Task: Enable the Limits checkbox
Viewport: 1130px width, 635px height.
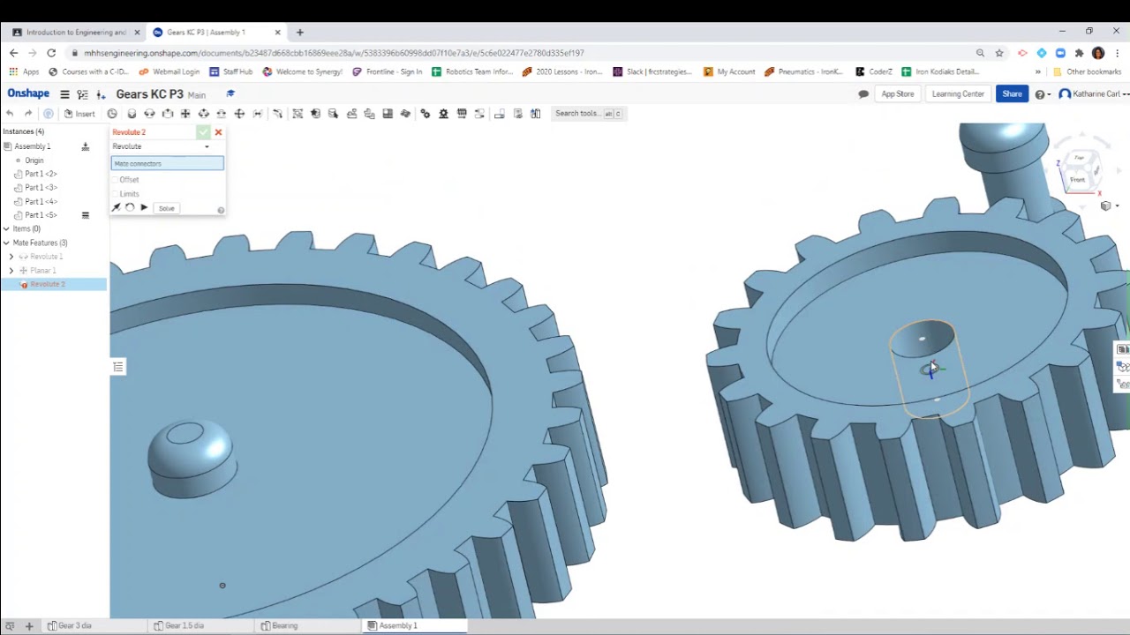Action: pos(115,194)
